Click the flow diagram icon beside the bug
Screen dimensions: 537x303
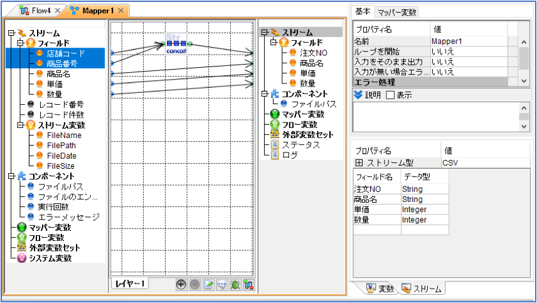tap(248, 285)
